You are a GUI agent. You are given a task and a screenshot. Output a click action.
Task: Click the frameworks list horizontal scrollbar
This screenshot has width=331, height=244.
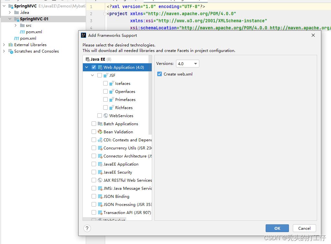click(x=105, y=219)
